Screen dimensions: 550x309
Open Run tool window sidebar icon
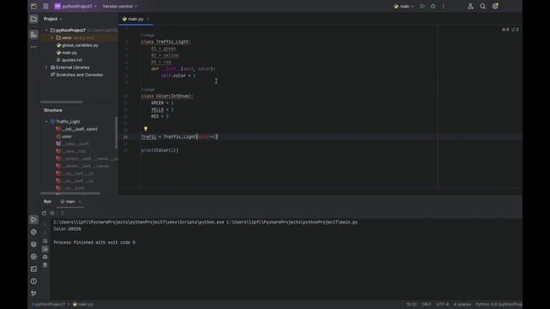click(x=34, y=220)
